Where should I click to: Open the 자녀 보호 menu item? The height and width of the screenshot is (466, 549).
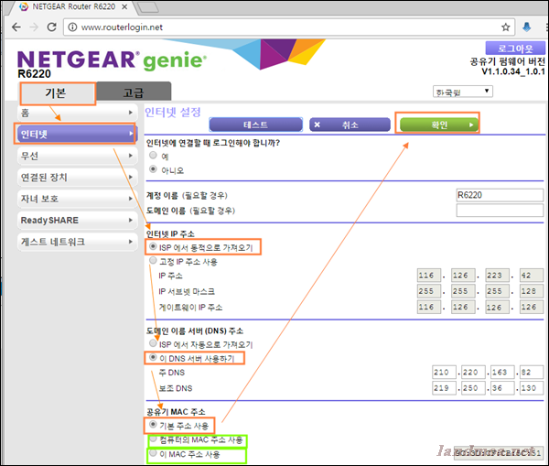(78, 199)
